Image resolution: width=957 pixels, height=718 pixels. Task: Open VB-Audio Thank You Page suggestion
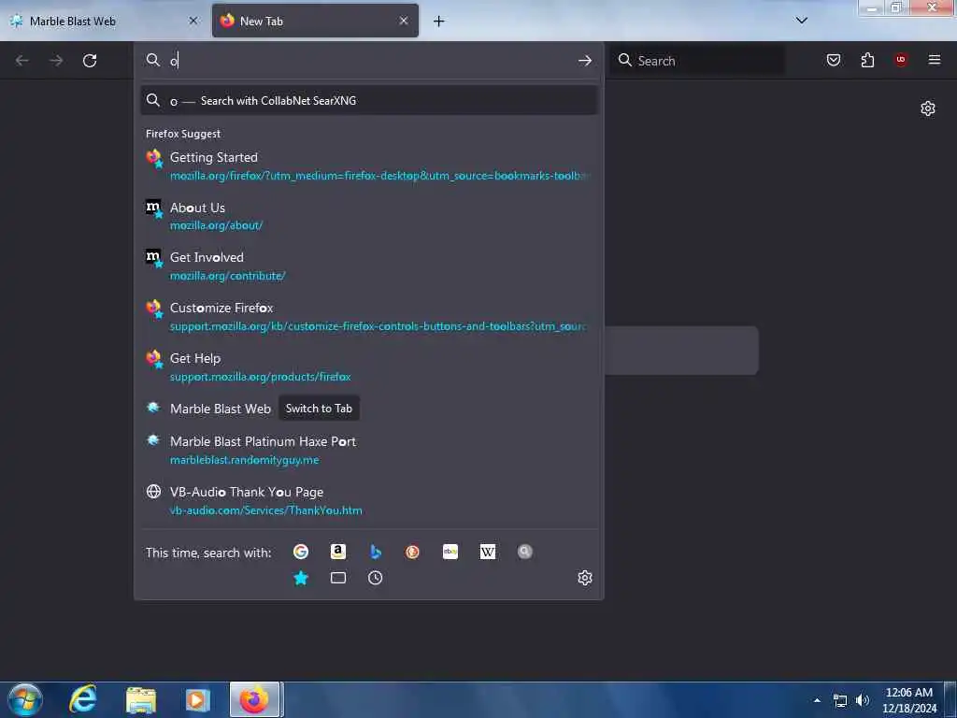tap(368, 501)
